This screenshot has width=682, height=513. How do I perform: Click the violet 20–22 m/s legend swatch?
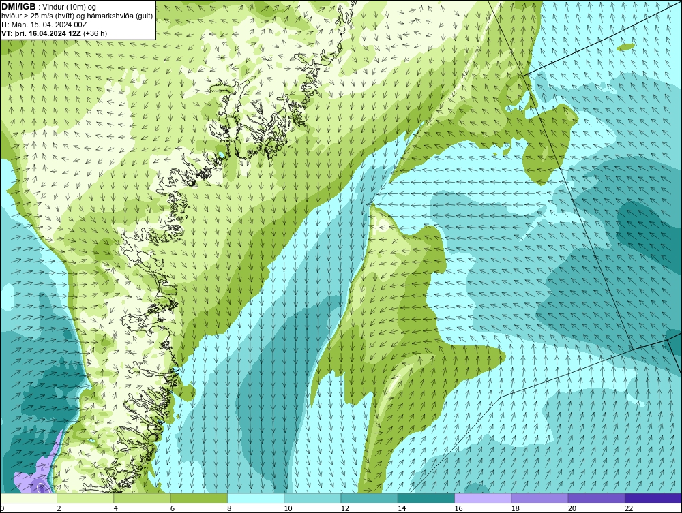[x=596, y=498]
